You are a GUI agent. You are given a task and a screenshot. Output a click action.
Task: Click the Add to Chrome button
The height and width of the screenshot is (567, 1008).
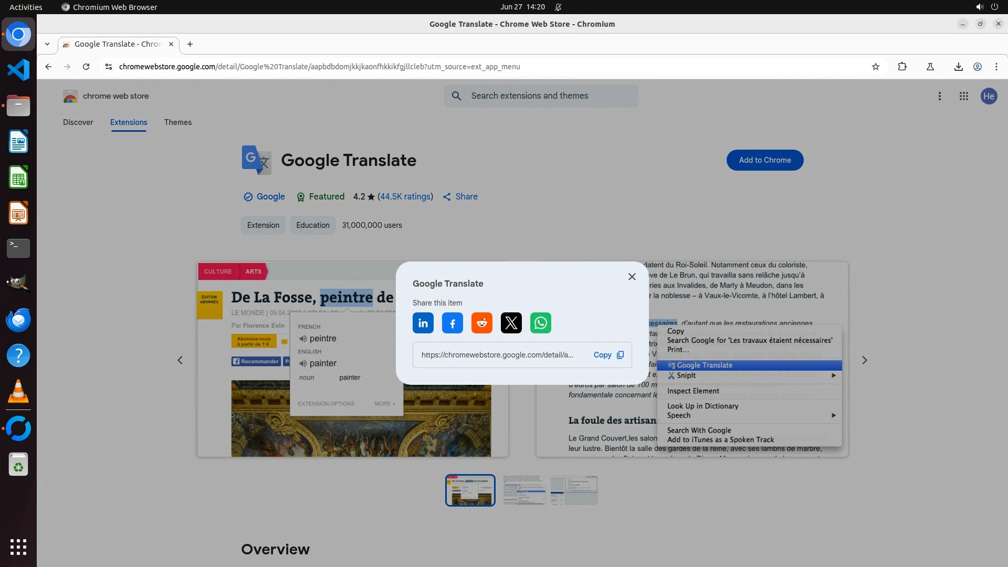(x=764, y=160)
